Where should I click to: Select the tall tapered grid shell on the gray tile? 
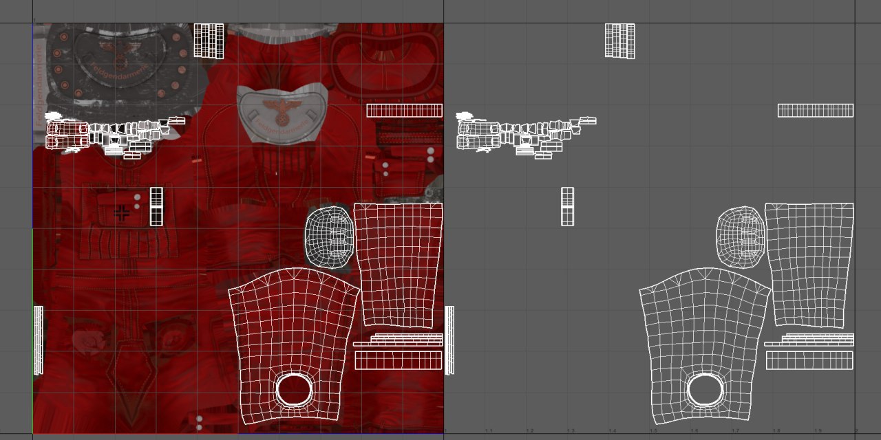pos(810,265)
